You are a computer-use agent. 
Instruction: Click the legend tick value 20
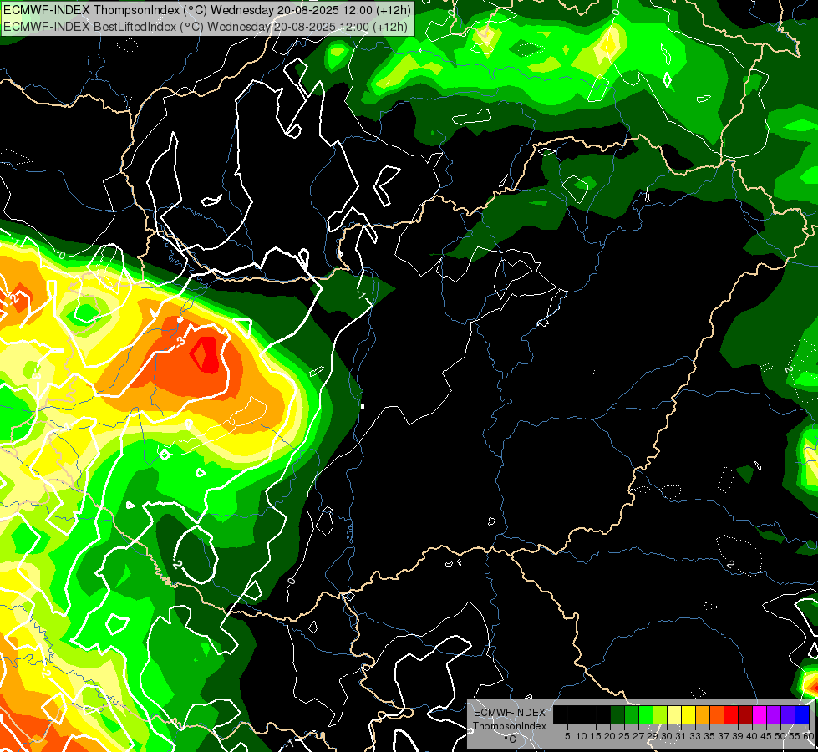point(610,736)
